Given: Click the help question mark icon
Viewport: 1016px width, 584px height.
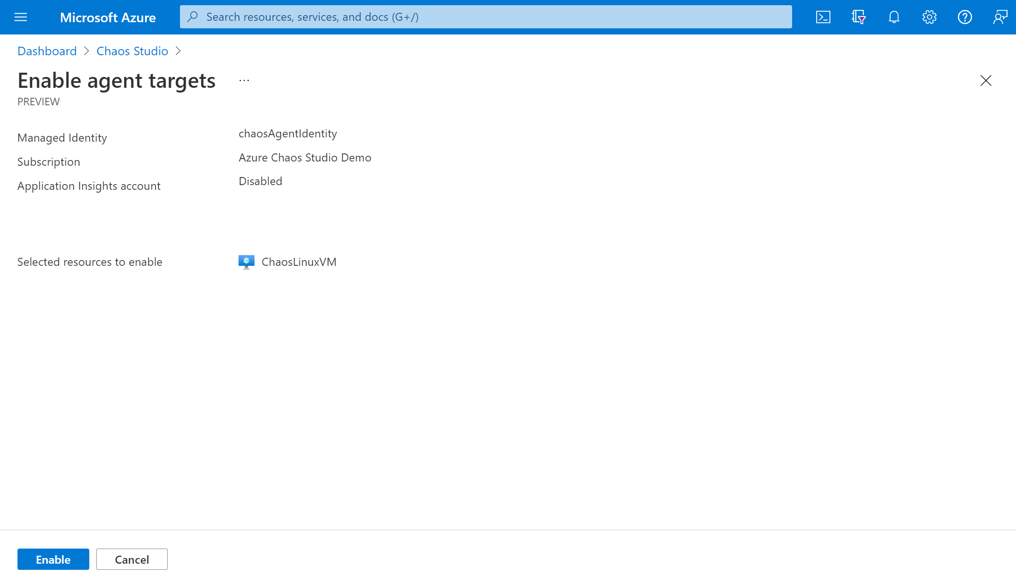Looking at the screenshot, I should [x=965, y=17].
